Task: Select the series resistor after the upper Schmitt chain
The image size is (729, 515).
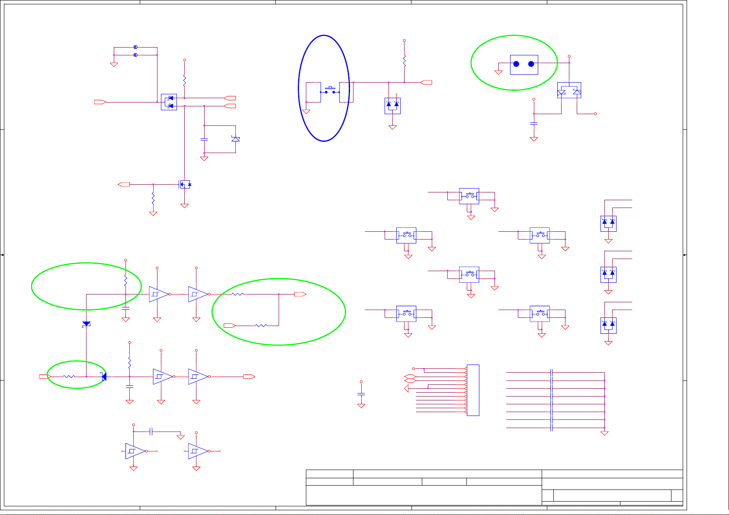Action: (x=238, y=294)
